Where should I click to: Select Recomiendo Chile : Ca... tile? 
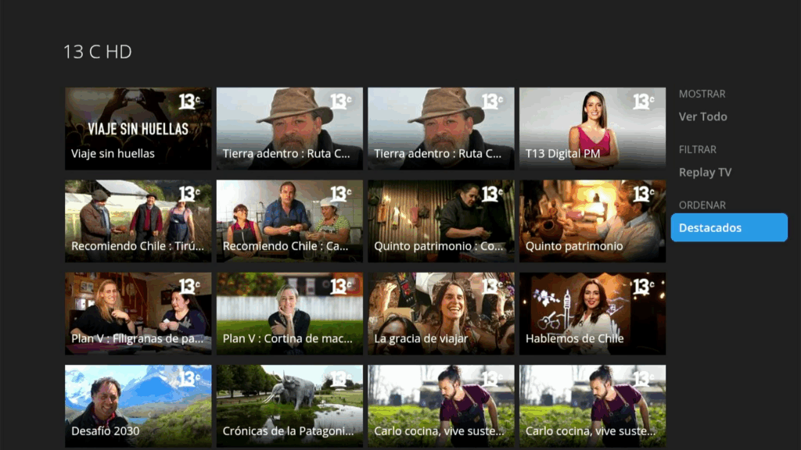[289, 221]
